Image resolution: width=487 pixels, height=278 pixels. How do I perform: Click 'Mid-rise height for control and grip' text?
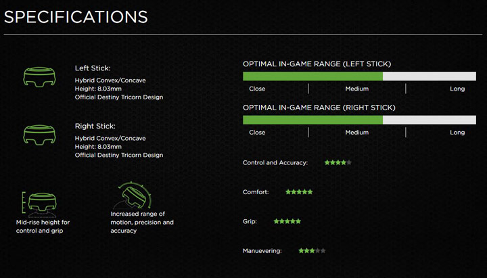coord(43,226)
